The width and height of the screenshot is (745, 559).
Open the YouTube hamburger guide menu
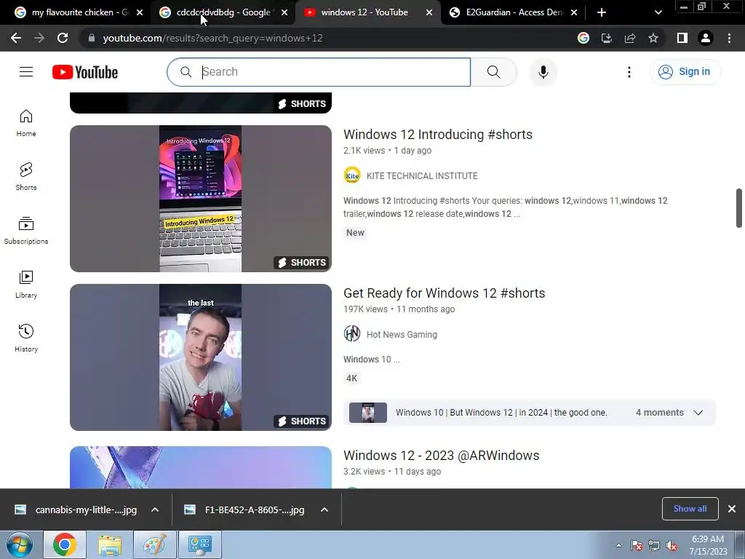point(26,72)
